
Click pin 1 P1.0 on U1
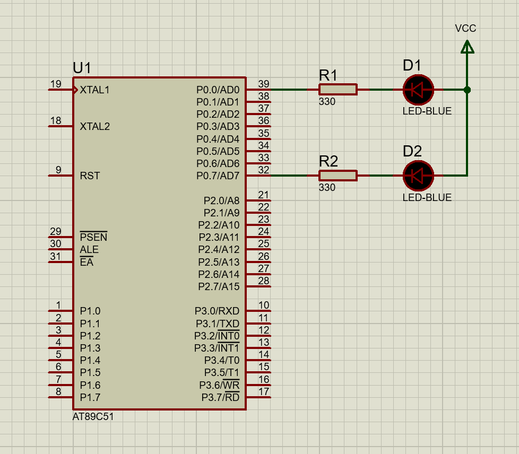(60, 311)
